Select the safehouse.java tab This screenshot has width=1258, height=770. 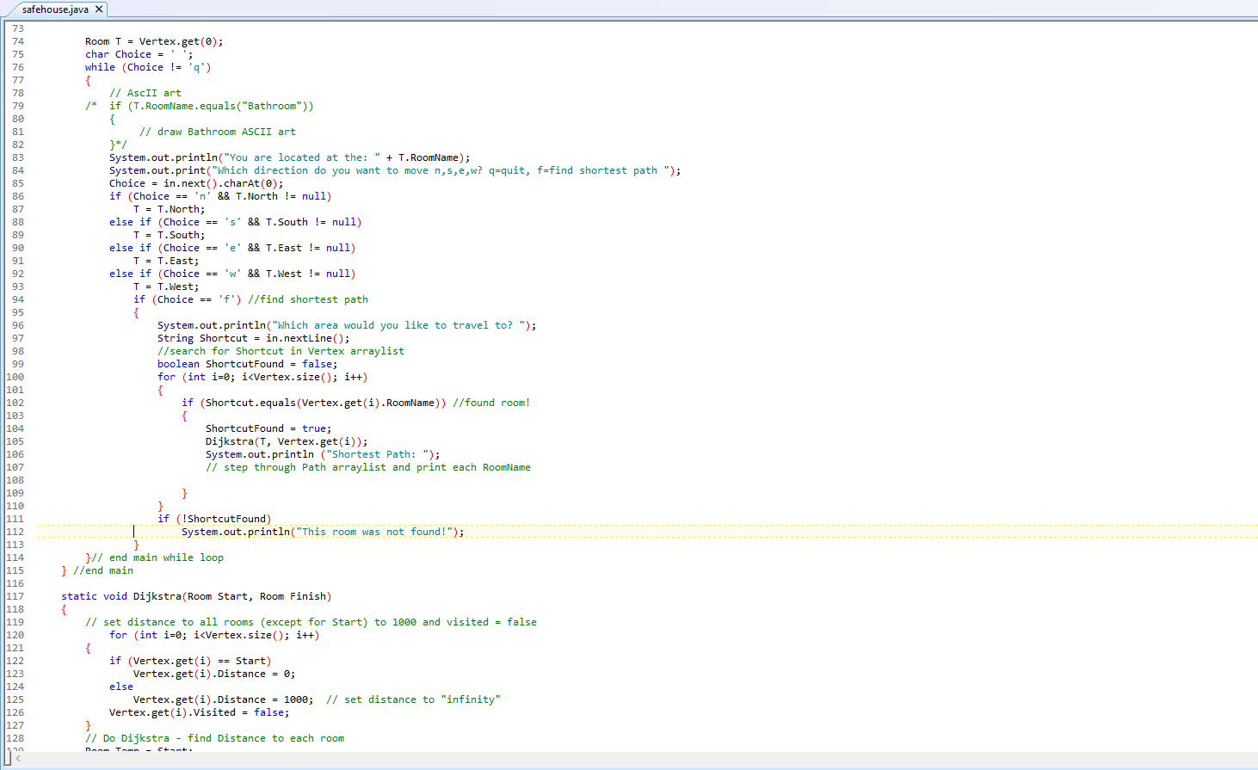52,9
